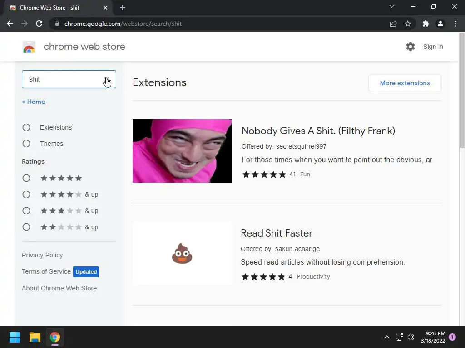
Task: Share this page icon in address bar
Action: (x=393, y=24)
